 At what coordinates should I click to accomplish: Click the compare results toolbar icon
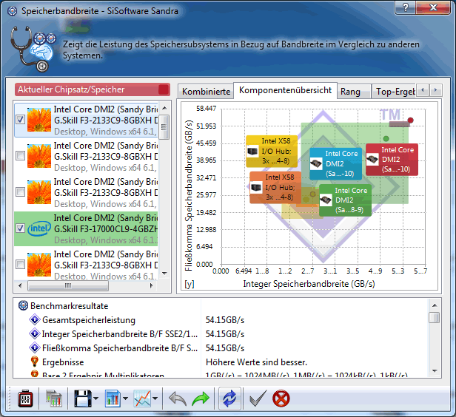tap(54, 399)
